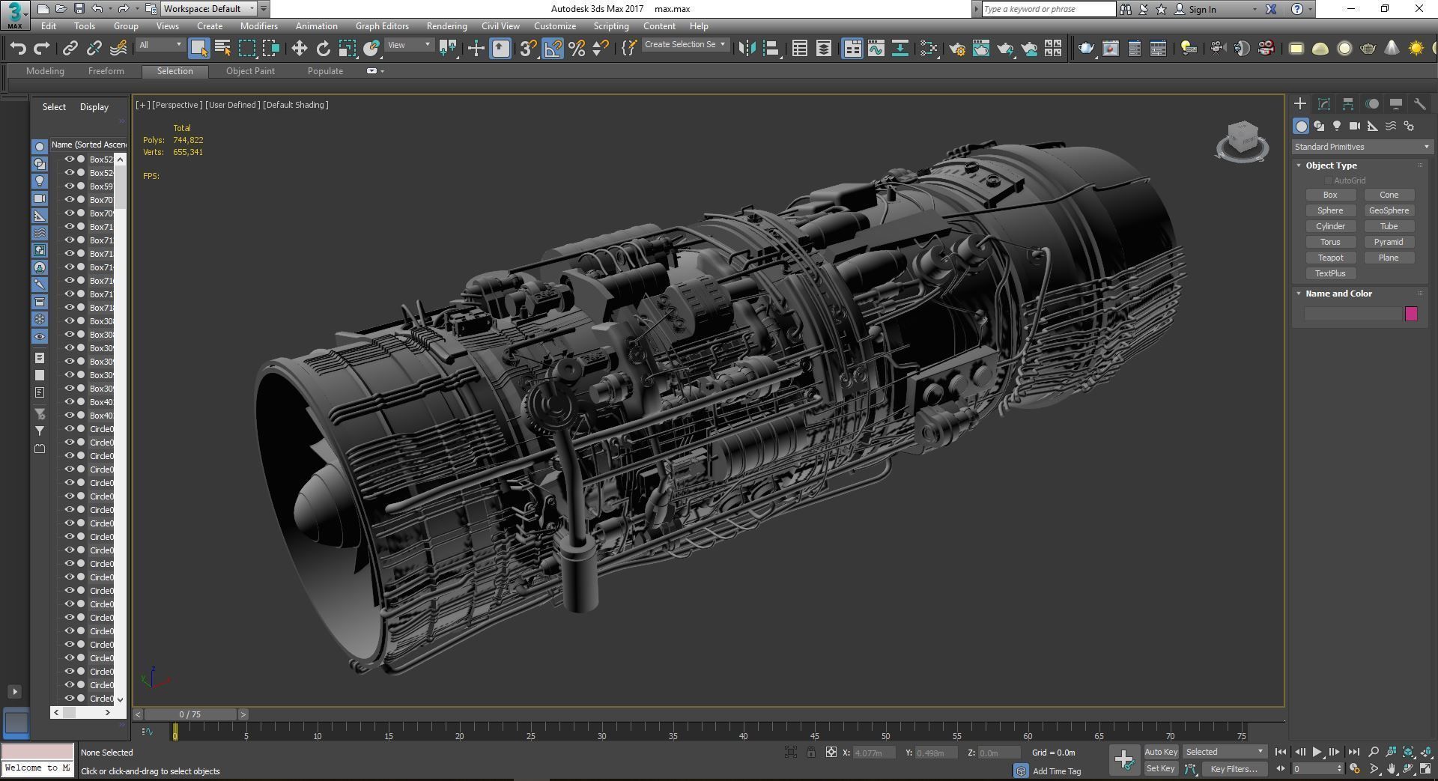Expand the Sign In dropdown arrow
1438x781 pixels.
click(x=1255, y=10)
